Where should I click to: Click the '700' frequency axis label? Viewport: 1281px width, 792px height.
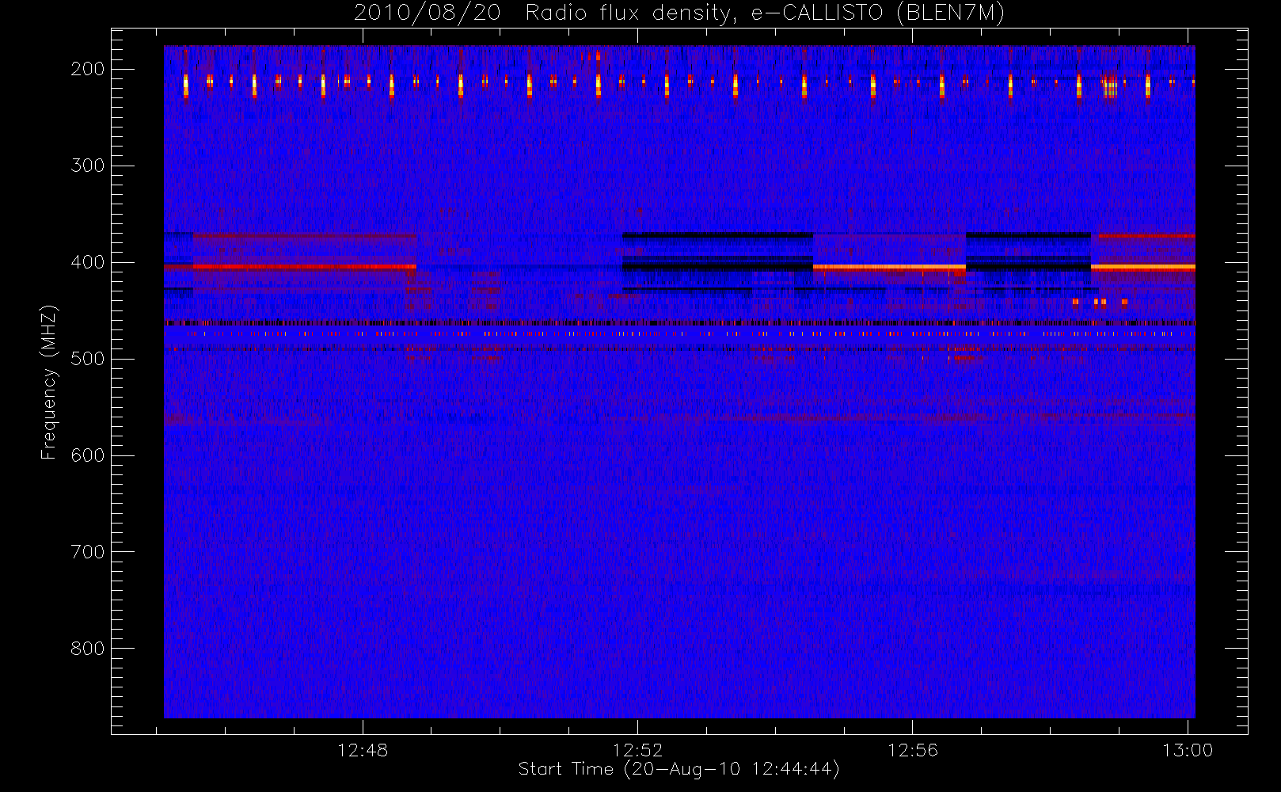click(x=88, y=552)
